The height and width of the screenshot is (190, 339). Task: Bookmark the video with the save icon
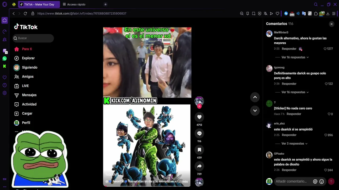199,150
